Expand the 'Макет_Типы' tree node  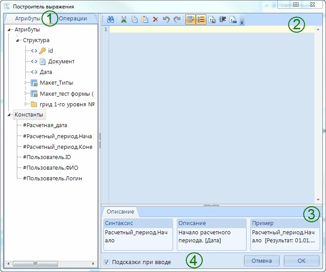coord(26,82)
